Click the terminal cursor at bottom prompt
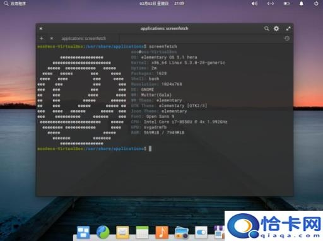Screen dimensions: 323x241 pyautogui.click(x=150, y=149)
